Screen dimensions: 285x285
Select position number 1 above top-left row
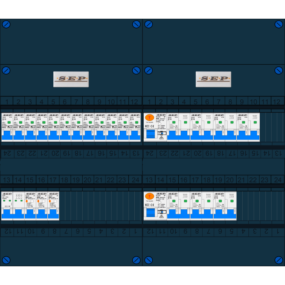6,102
